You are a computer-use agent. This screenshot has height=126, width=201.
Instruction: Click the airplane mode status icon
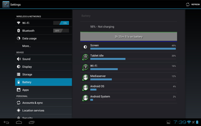[x=193, y=122]
